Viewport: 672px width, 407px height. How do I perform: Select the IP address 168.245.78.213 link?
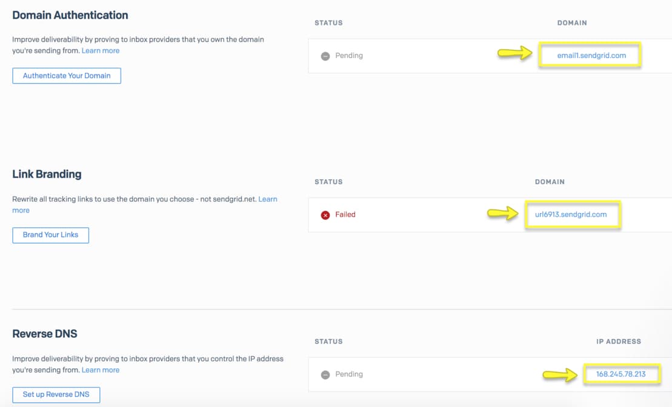(x=621, y=374)
